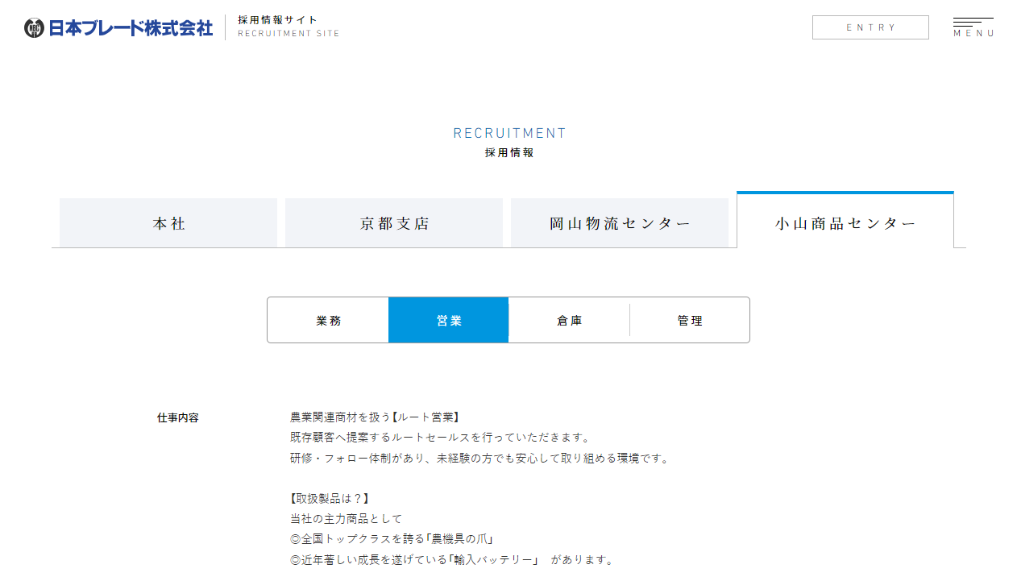Click the 採用情報 subheading text

pyautogui.click(x=509, y=152)
